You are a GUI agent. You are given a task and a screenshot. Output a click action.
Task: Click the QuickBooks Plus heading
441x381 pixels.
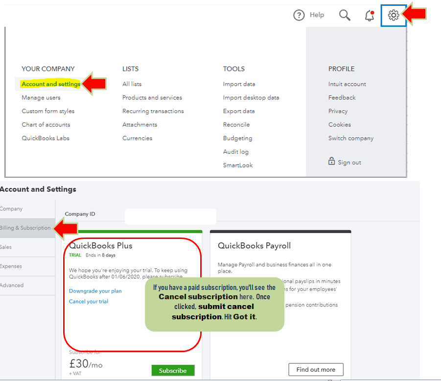(101, 246)
